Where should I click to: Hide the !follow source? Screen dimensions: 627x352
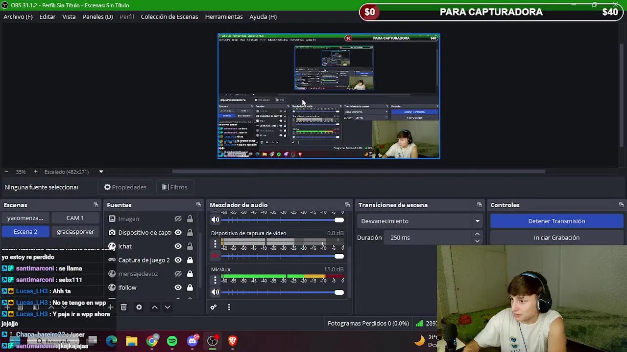pyautogui.click(x=178, y=287)
